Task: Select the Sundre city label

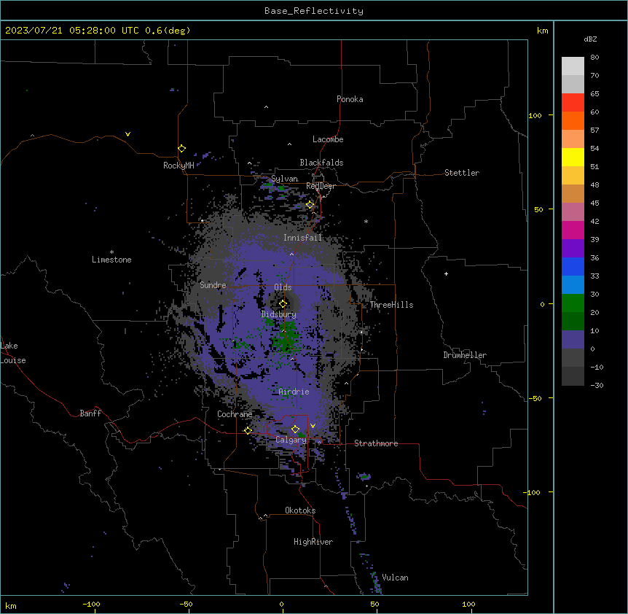Action: (213, 285)
